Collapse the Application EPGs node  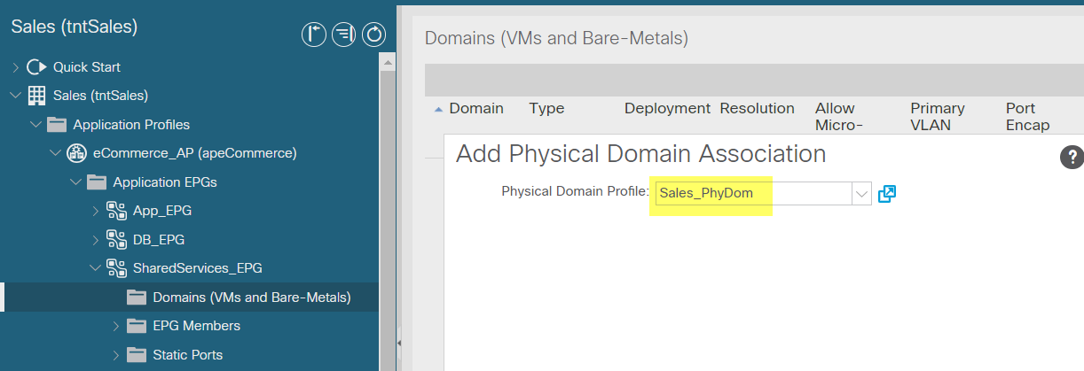pos(75,182)
